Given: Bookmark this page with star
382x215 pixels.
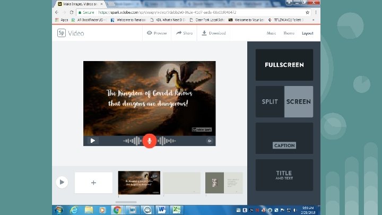Looking at the screenshot, I should pos(307,12).
